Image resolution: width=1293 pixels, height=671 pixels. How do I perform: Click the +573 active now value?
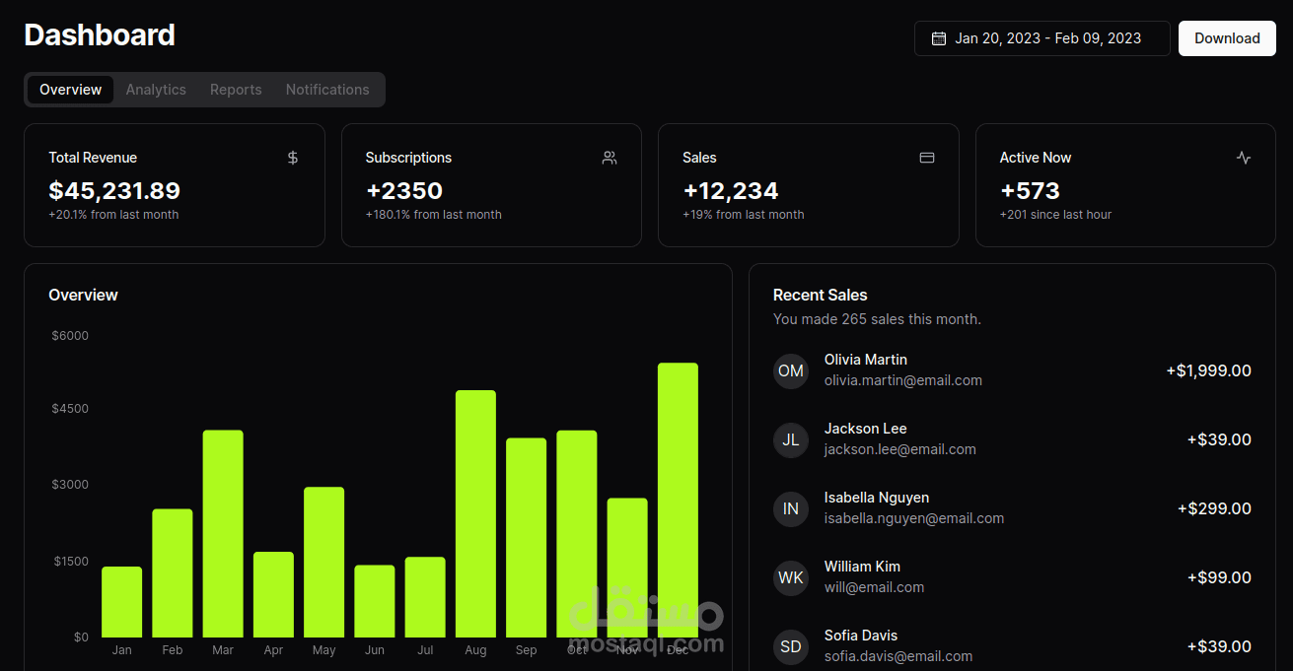coord(1030,191)
